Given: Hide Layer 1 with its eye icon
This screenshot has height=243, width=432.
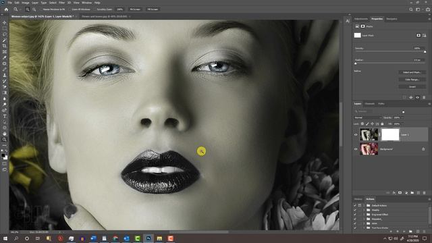Looking at the screenshot, I should [356, 135].
